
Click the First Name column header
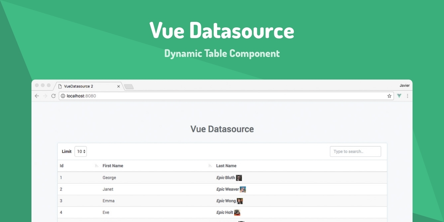click(113, 166)
